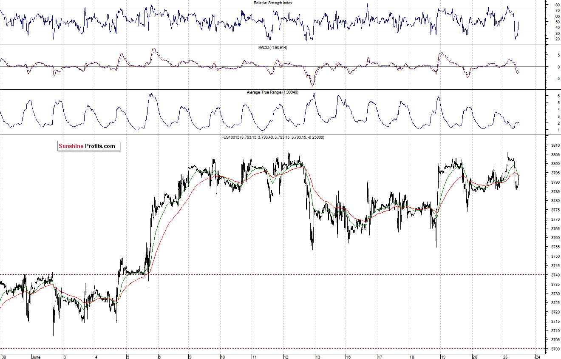Click date axis label '17'

click(x=381, y=357)
